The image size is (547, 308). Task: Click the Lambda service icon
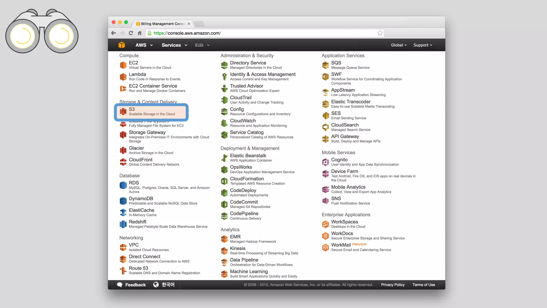pos(123,77)
